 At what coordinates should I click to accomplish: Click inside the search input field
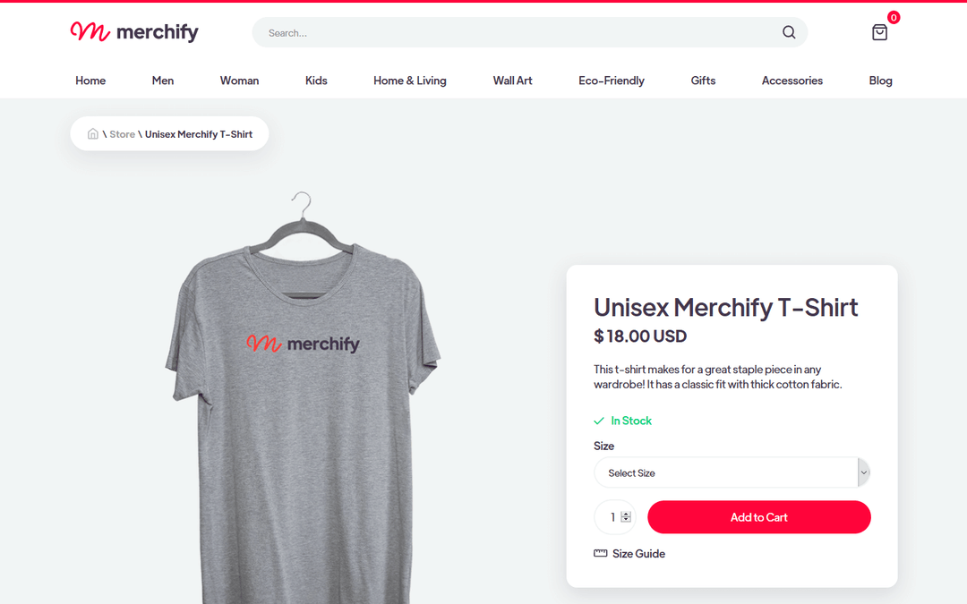tap(492, 31)
